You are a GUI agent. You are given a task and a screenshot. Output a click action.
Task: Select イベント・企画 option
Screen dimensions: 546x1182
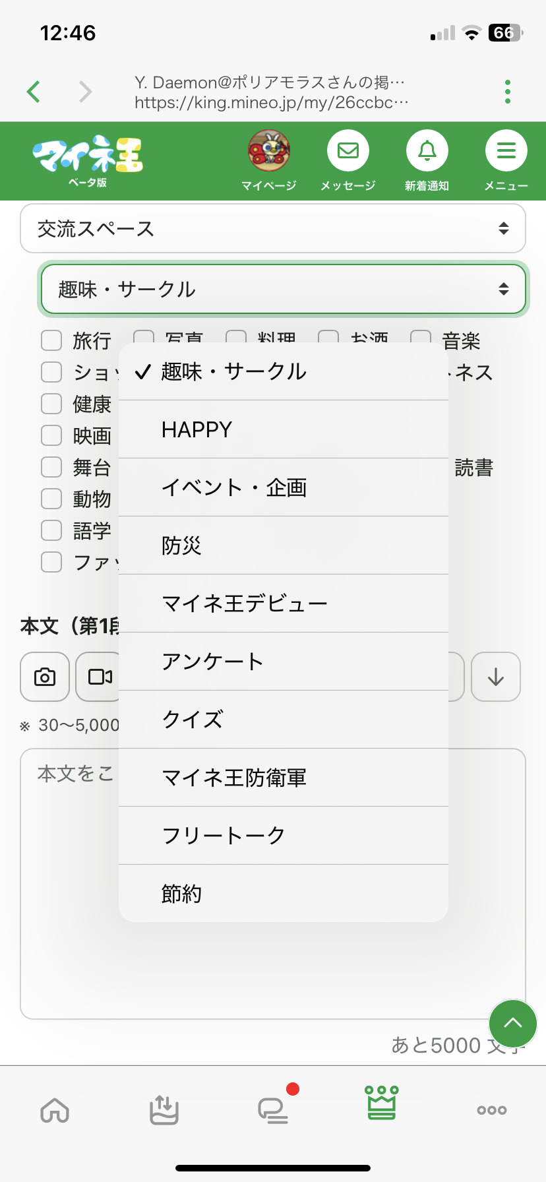(x=234, y=487)
